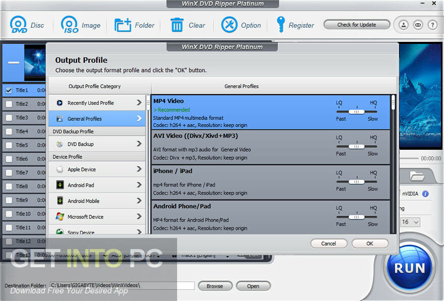The image size is (444, 301).
Task: Collapse all titles with the minus button
Action: (x=13, y=63)
